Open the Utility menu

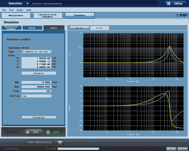coord(178,4)
